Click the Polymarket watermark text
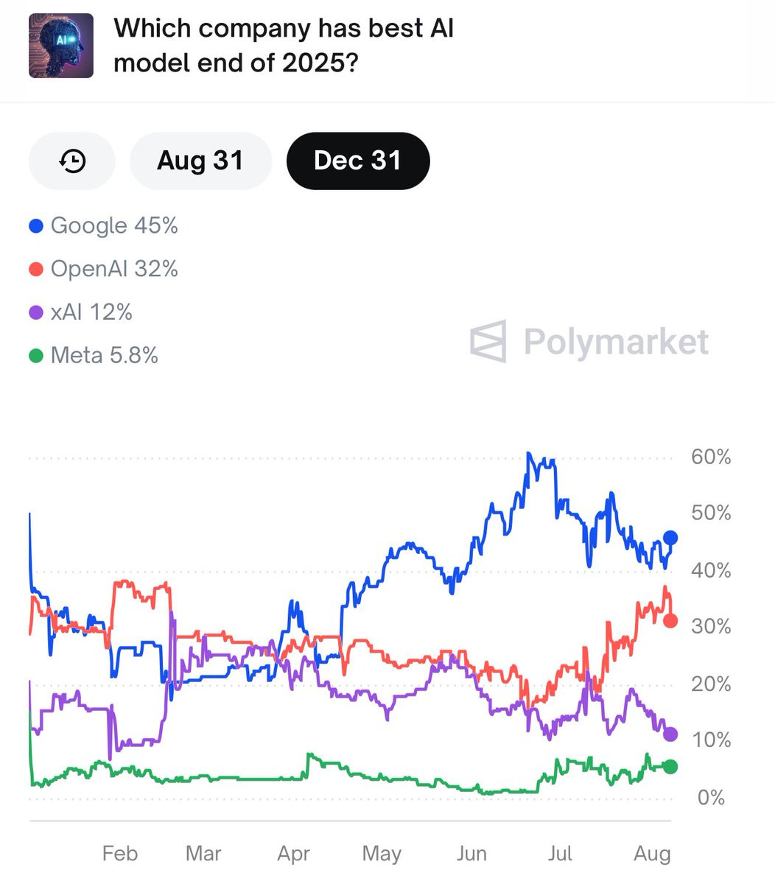 click(x=616, y=342)
